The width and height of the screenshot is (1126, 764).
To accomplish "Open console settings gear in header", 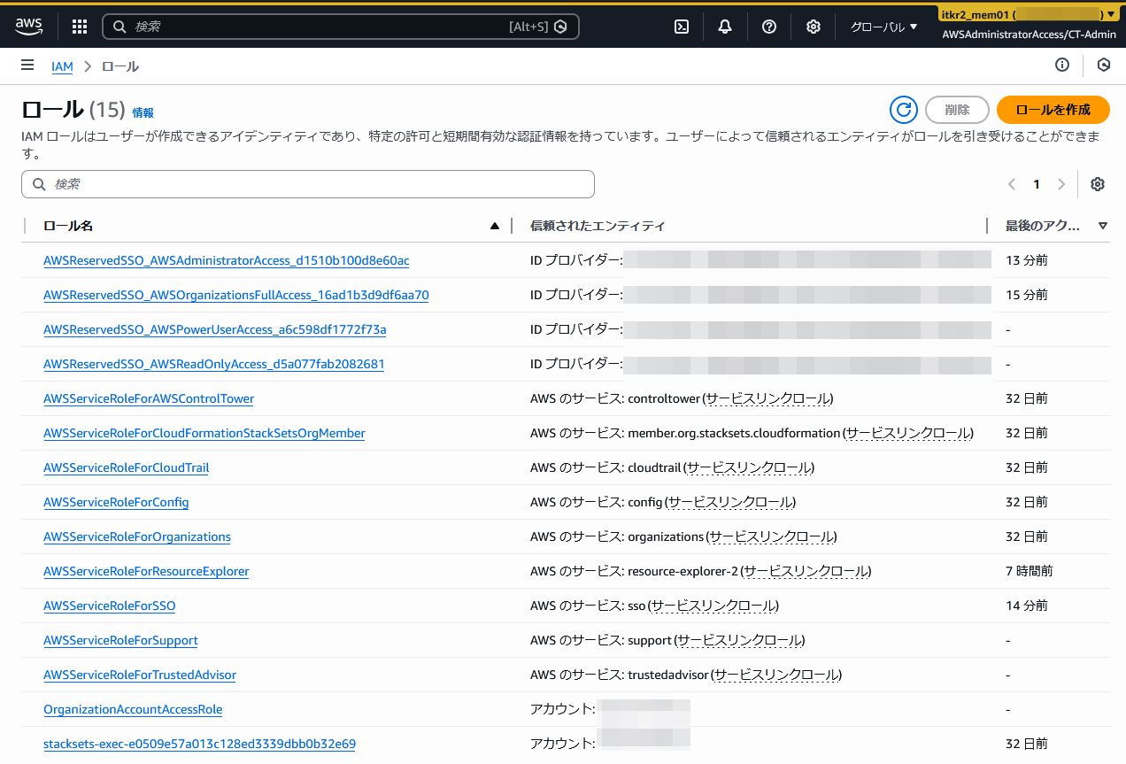I will pos(814,27).
